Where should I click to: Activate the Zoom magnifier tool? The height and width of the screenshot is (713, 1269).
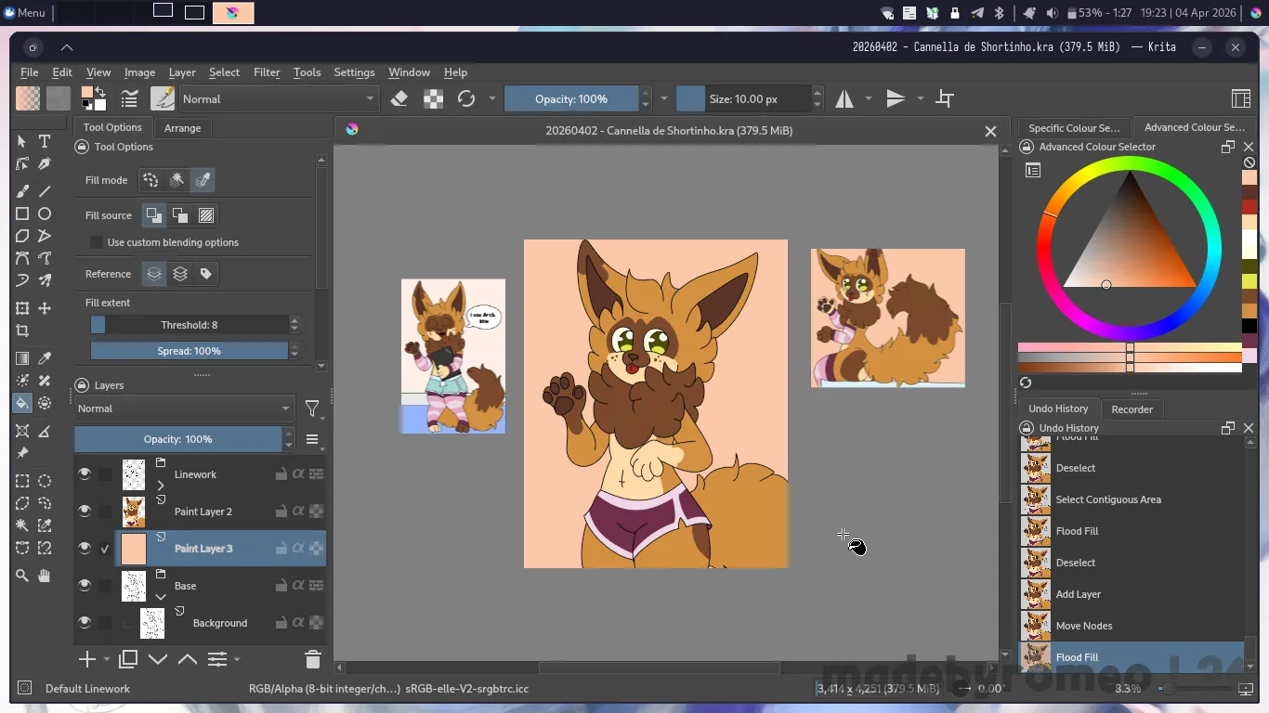[22, 576]
